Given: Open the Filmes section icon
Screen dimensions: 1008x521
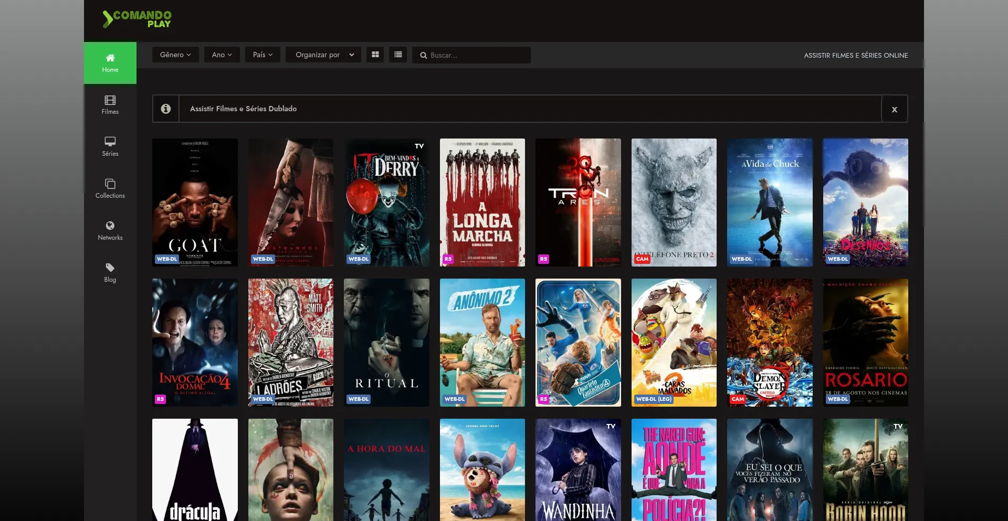Looking at the screenshot, I should pyautogui.click(x=110, y=100).
